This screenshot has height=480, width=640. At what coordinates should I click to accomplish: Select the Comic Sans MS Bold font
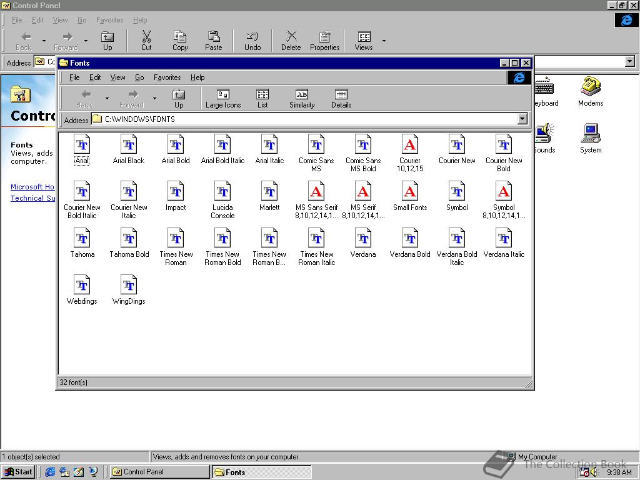click(x=363, y=154)
